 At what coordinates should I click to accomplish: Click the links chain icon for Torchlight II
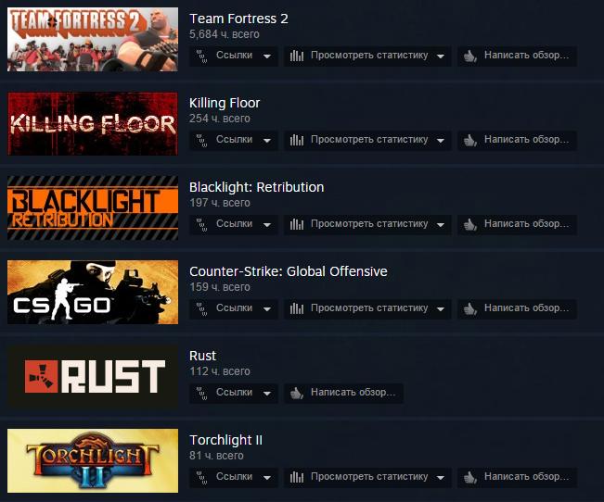click(201, 477)
